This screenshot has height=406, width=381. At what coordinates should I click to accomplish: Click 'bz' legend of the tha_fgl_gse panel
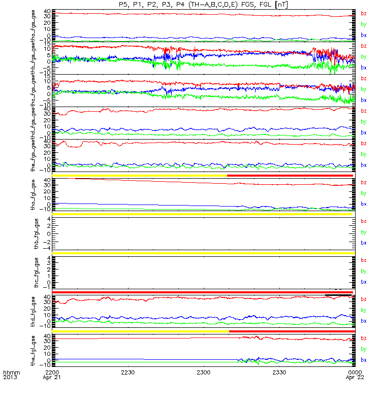[363, 182]
